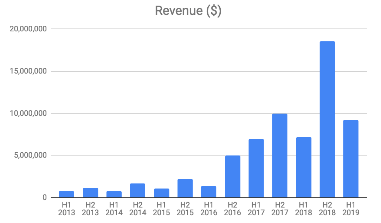Screen dimensions: 381x223
Task: Click the Revenue ($) chart title
Action: click(x=188, y=11)
